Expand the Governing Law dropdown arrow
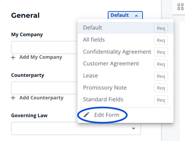This screenshot has width=185, height=141. pyautogui.click(x=133, y=128)
